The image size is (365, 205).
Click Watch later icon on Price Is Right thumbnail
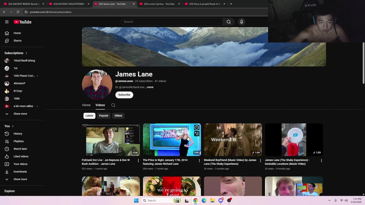[x=196, y=128]
